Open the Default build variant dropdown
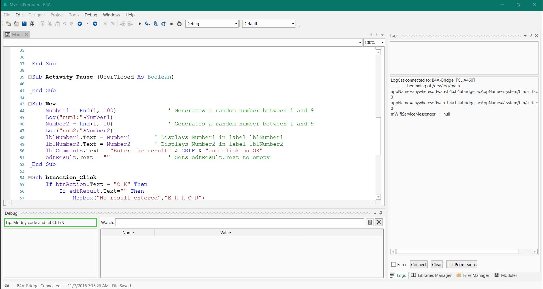 293,24
